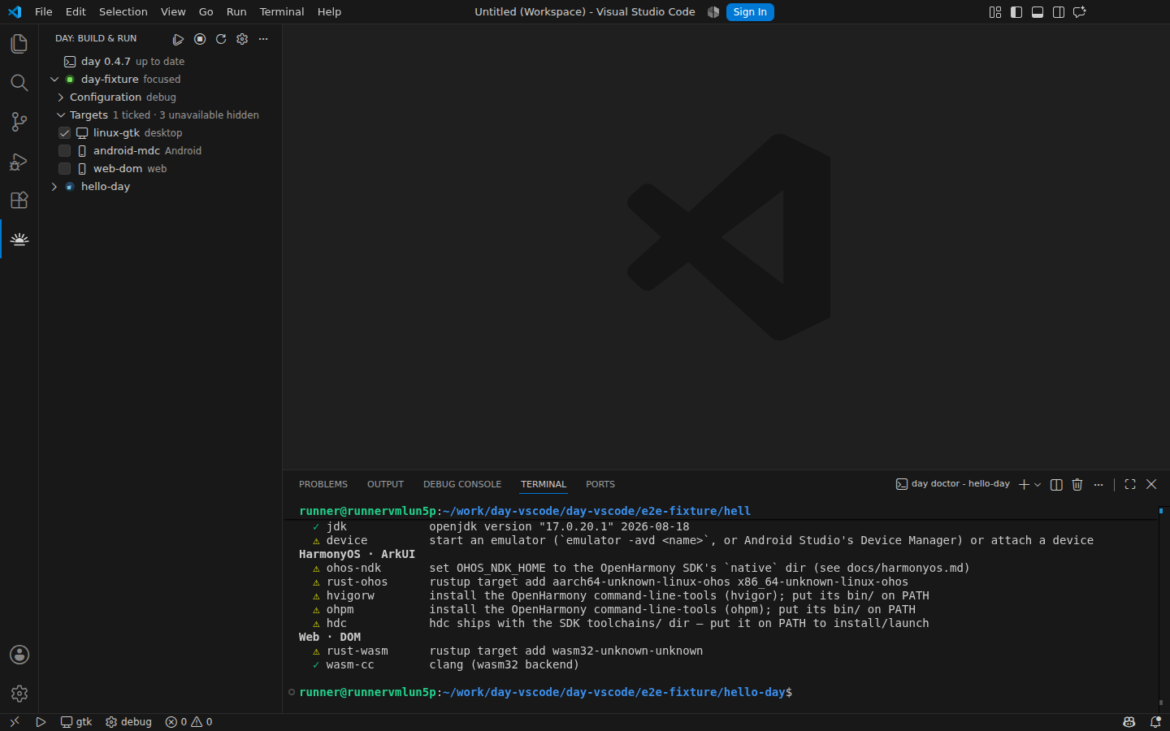Screen dimensions: 1170x731
Task: Split the terminal pane
Action: point(1056,484)
